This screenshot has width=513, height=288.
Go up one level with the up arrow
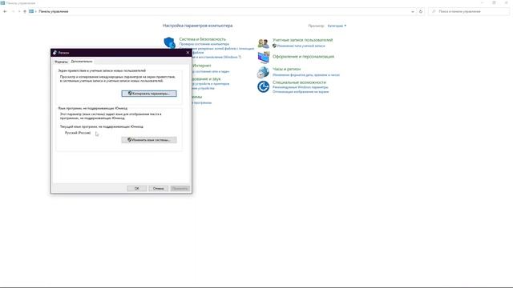(x=25, y=11)
